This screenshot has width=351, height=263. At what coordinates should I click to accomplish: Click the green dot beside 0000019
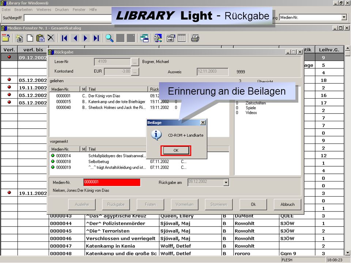click(x=53, y=167)
